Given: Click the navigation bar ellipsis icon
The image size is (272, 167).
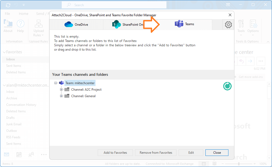Looking at the screenshot, I should pyautogui.click(x=44, y=154).
